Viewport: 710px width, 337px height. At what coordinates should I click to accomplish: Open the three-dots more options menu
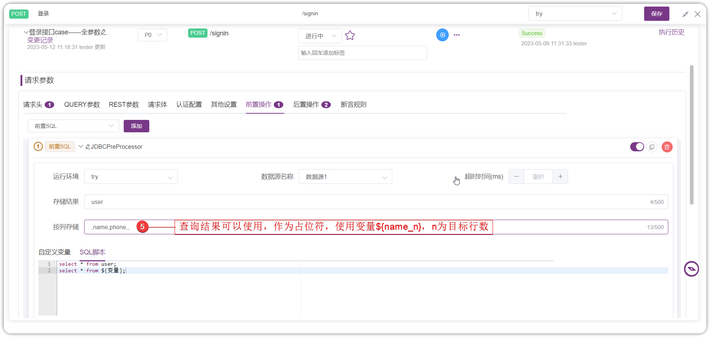pos(456,35)
